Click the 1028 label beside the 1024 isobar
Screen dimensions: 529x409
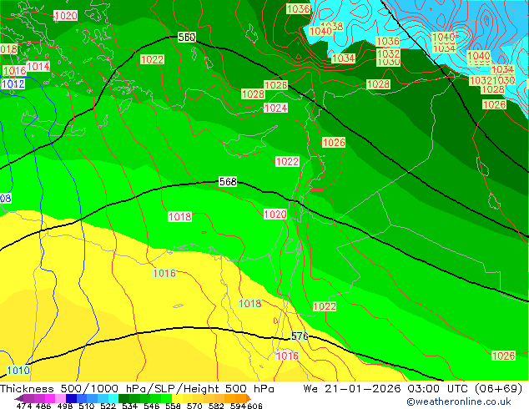coord(253,93)
